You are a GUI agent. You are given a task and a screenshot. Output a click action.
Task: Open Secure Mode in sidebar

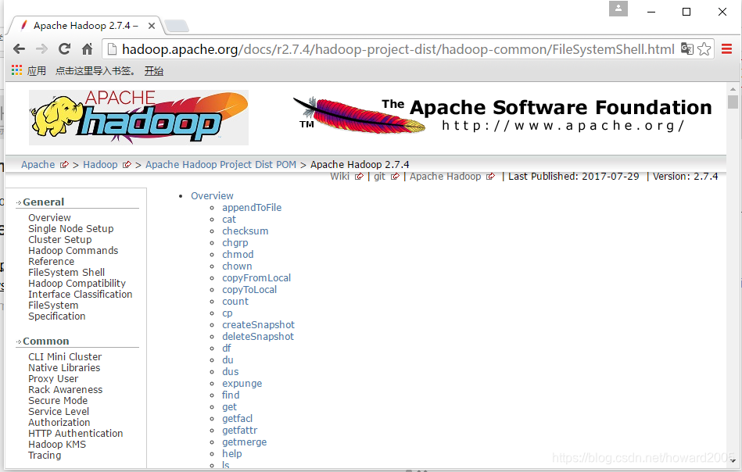(58, 401)
